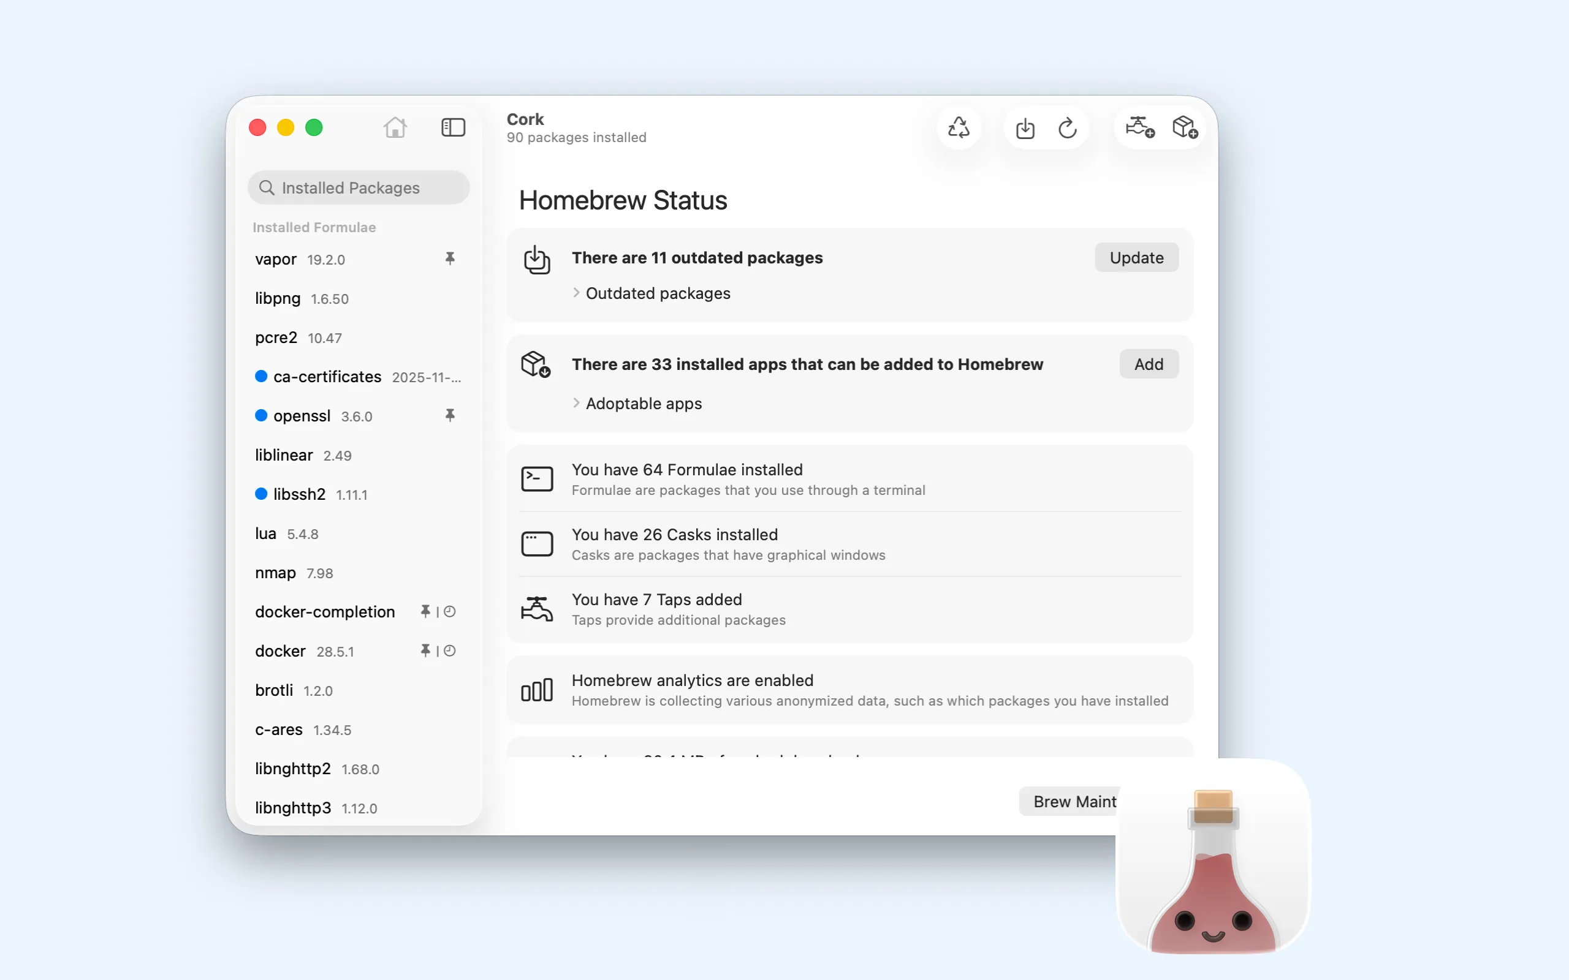Screen dimensions: 1569x980
Task: Click the blue dot beside libssh2
Action: coord(261,494)
